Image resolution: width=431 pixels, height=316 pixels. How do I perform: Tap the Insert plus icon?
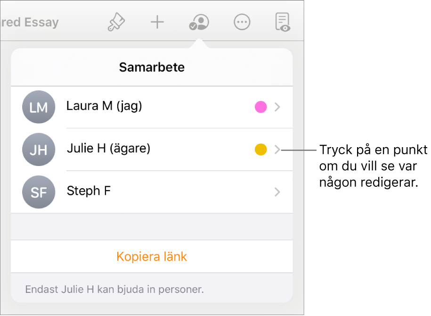[157, 22]
